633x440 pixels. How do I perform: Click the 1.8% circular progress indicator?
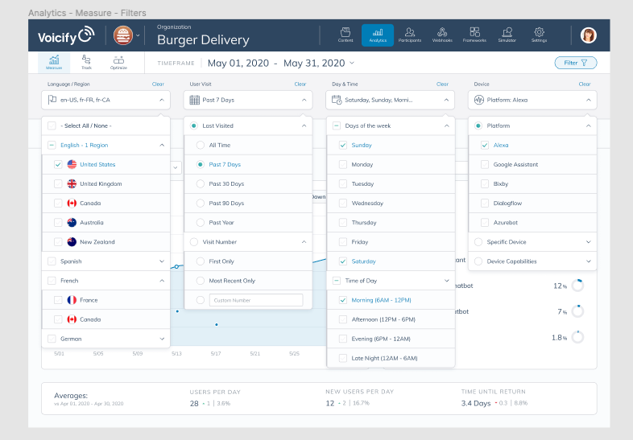577,337
